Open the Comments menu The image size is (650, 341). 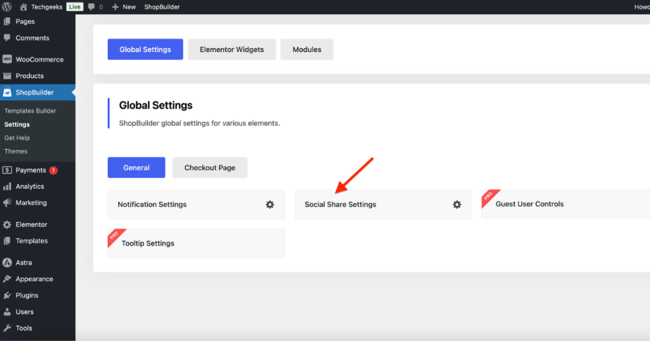pyautogui.click(x=37, y=37)
